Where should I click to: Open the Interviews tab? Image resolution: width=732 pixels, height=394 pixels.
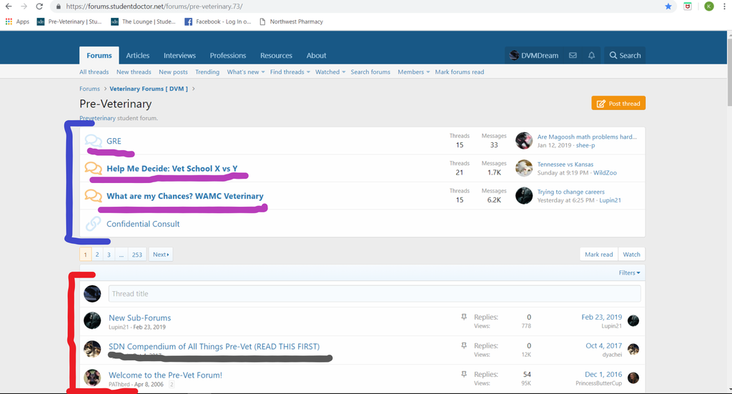click(x=179, y=56)
